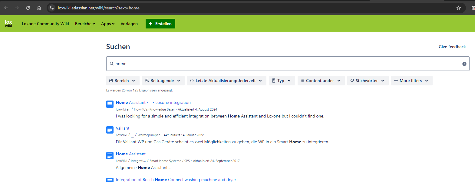Open the Bereiche dropdown menu
475x182 pixels.
pos(85,24)
